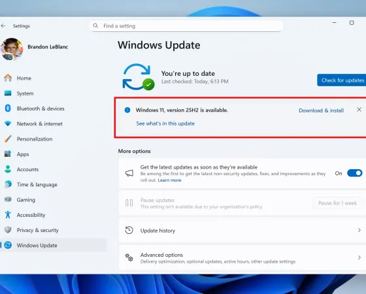
Task: Click the Time & language globe icon
Action: click(x=8, y=184)
